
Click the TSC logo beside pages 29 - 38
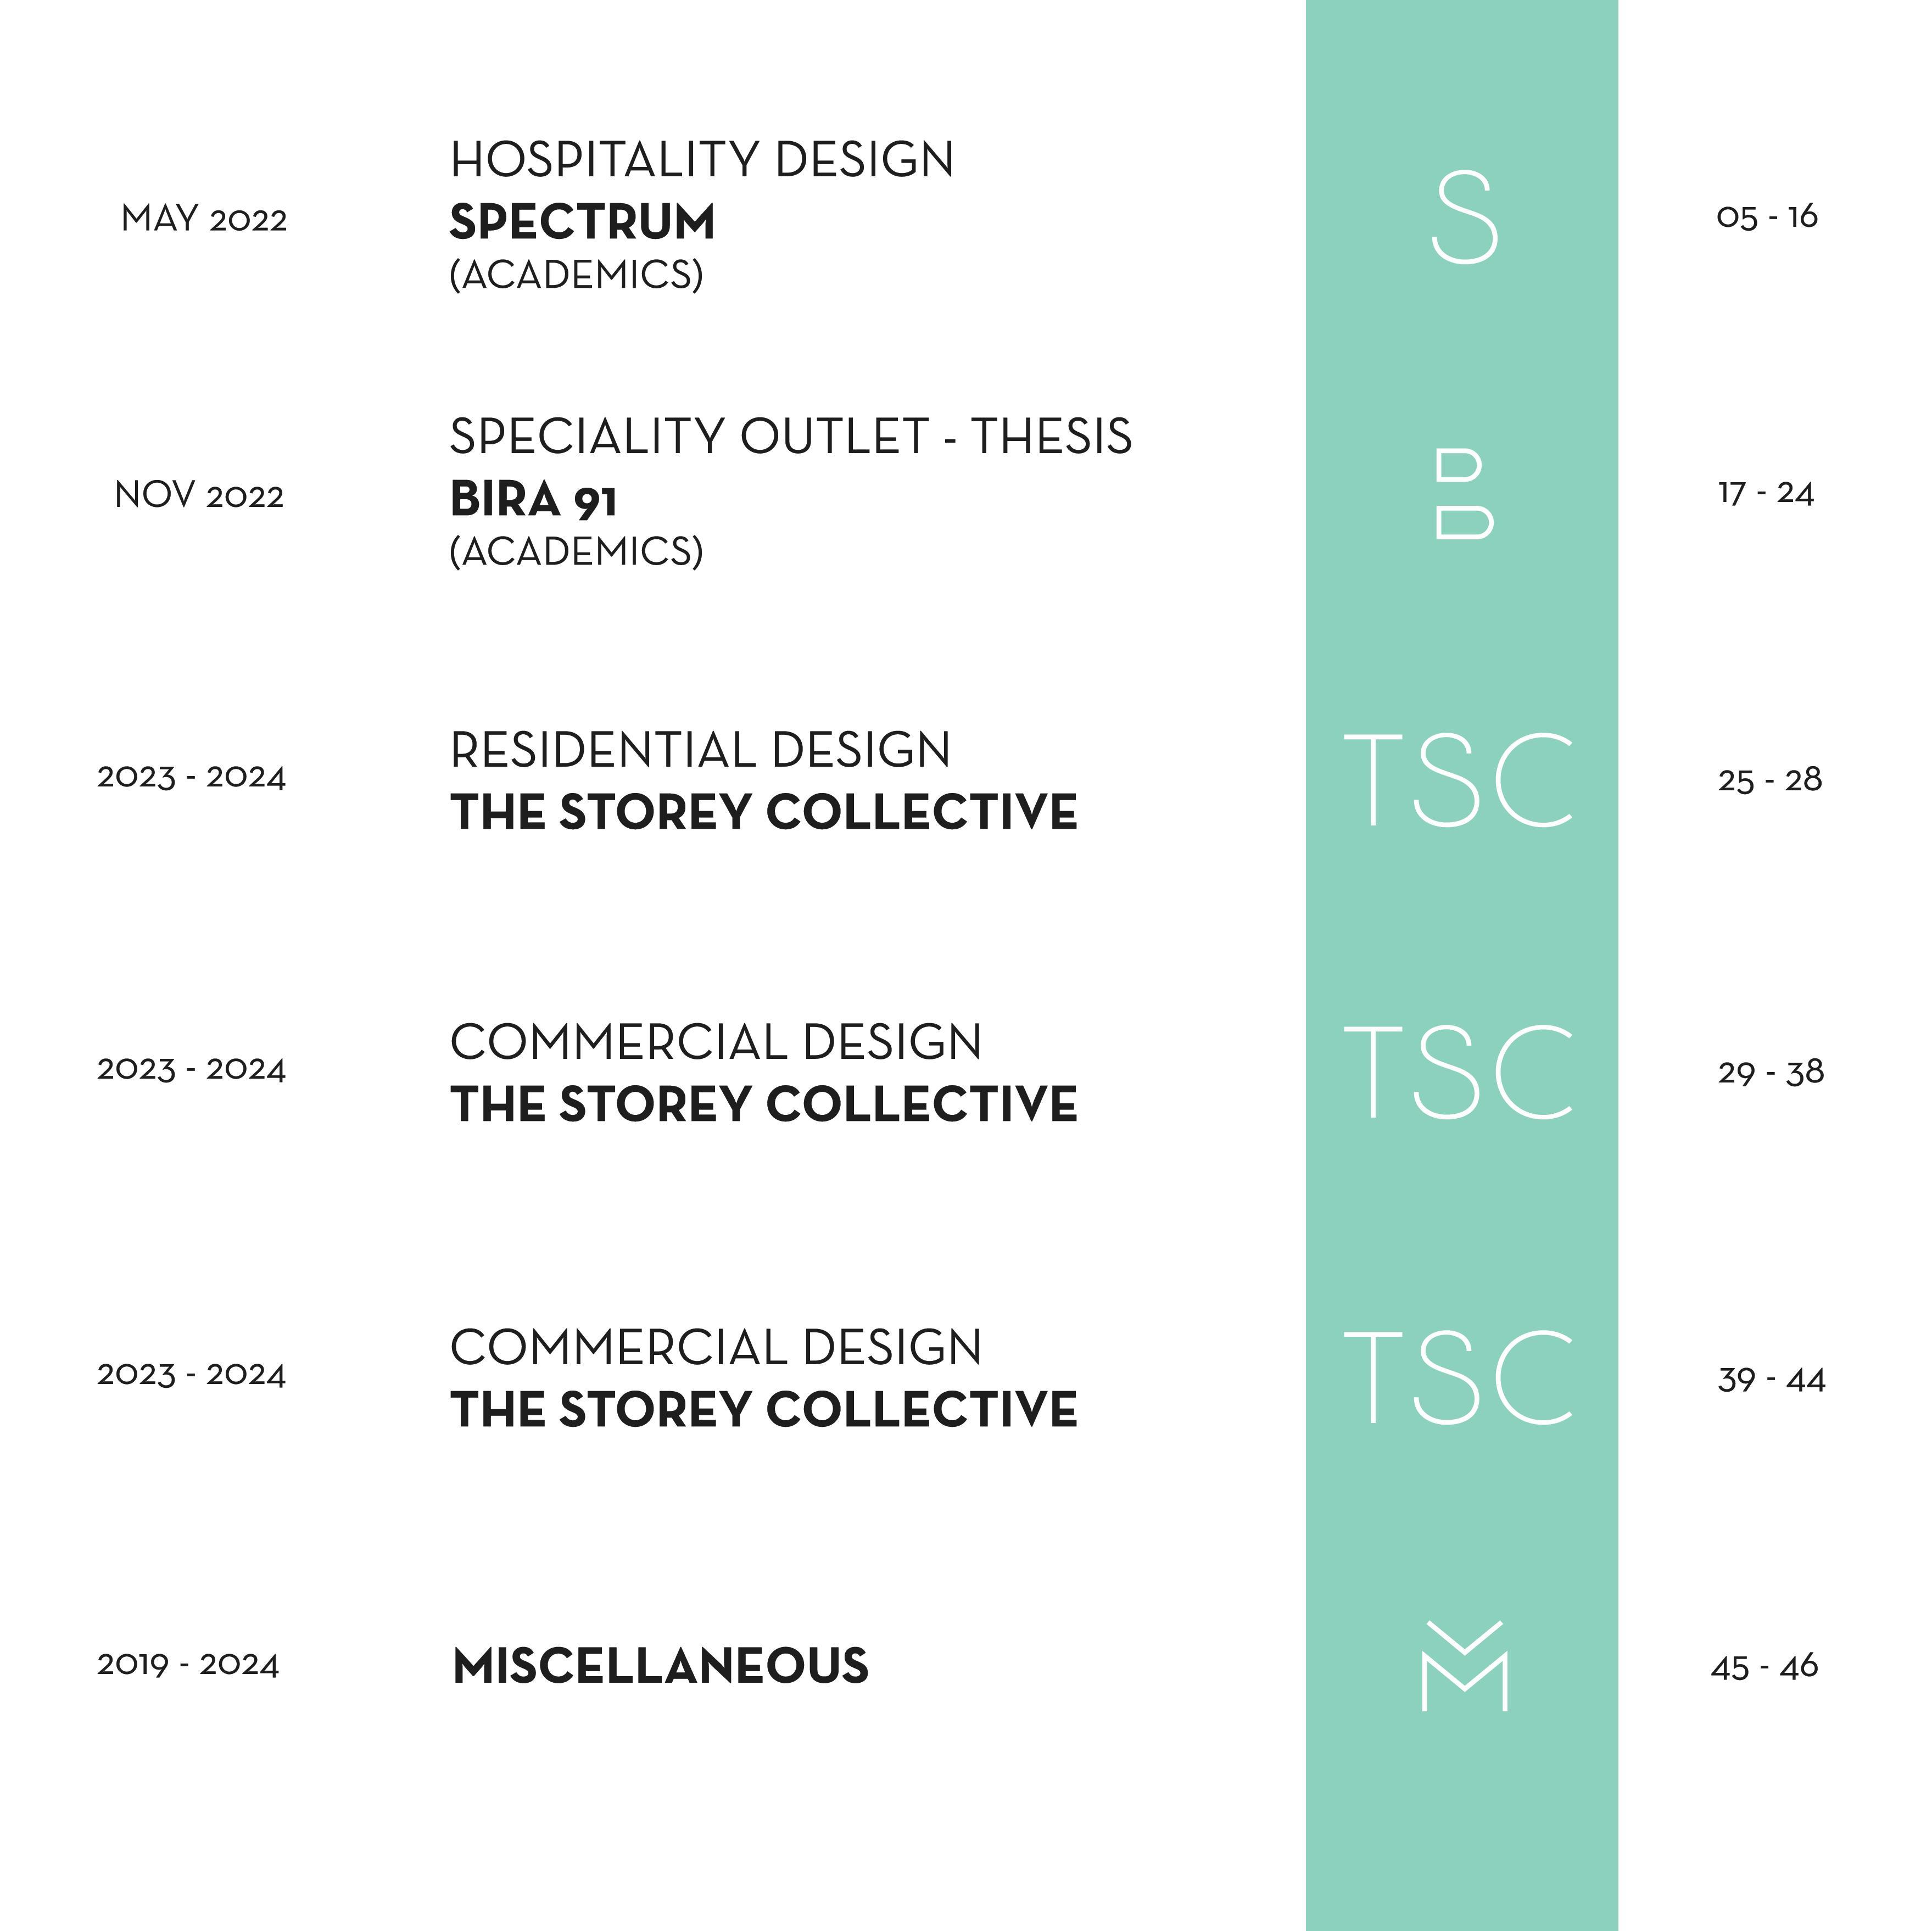coord(1459,1071)
